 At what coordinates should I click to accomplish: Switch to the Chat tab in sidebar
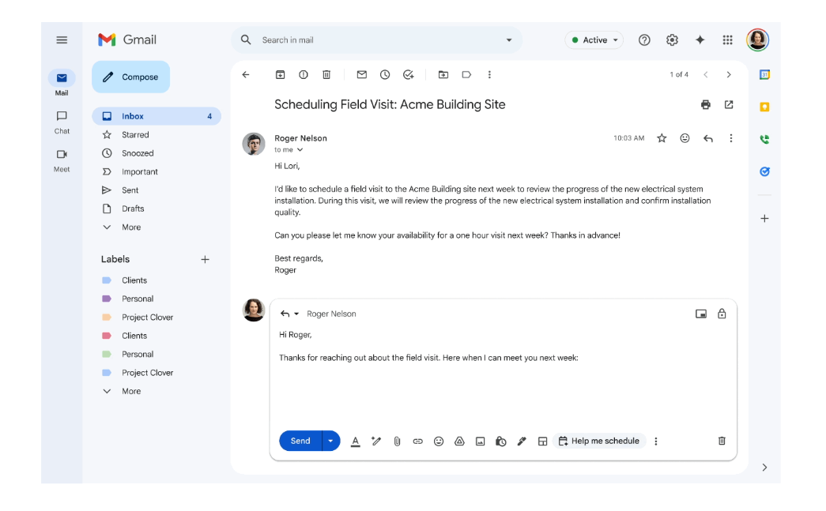[x=62, y=121]
